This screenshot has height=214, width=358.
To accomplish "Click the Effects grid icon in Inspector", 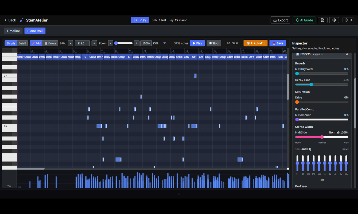I will point(297,54).
